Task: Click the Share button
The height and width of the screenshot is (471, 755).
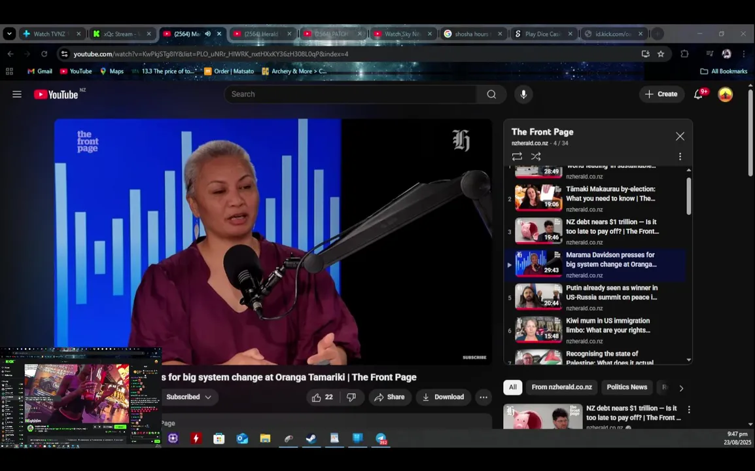Action: pyautogui.click(x=389, y=397)
